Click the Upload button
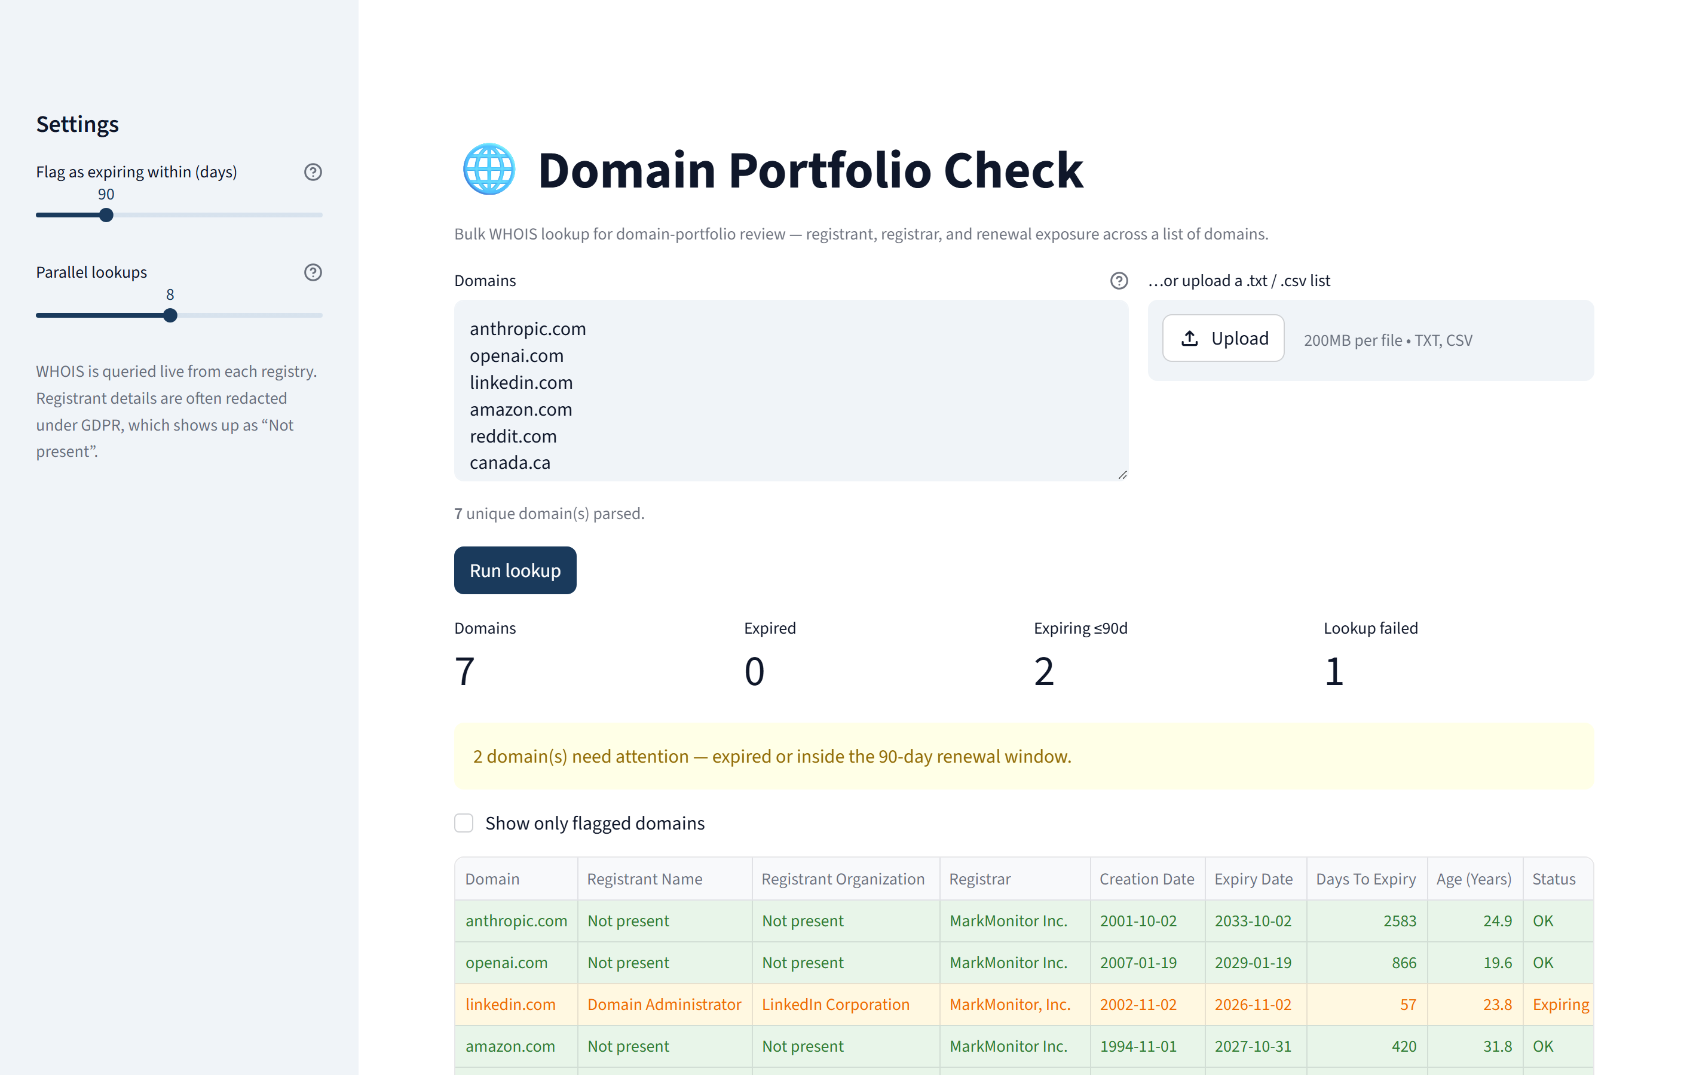Image resolution: width=1690 pixels, height=1075 pixels. point(1223,338)
